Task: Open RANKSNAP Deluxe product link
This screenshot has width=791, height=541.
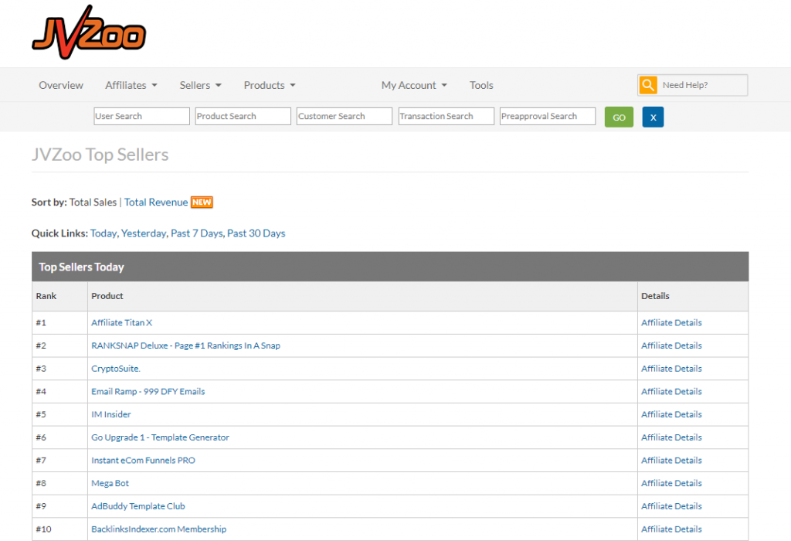Action: click(x=185, y=345)
